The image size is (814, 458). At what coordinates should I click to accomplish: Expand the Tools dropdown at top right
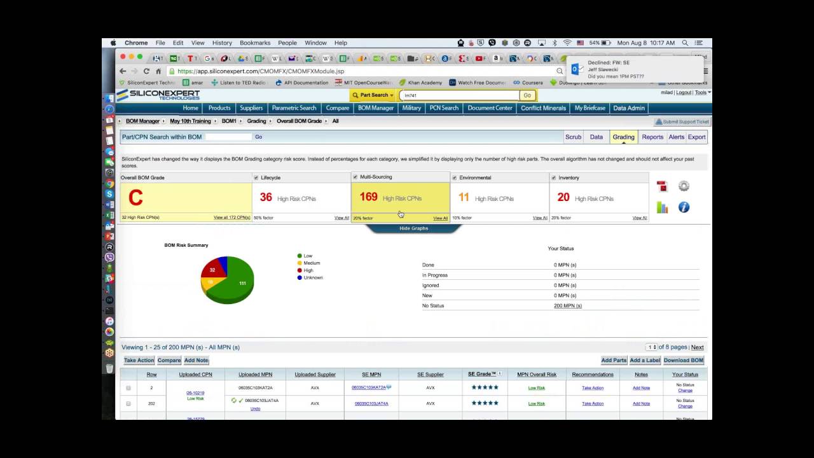[x=703, y=92]
